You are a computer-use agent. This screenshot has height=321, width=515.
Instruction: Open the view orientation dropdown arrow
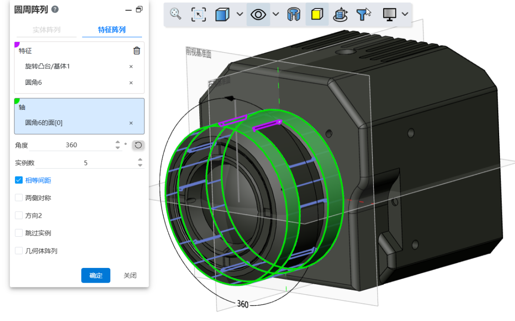(240, 14)
